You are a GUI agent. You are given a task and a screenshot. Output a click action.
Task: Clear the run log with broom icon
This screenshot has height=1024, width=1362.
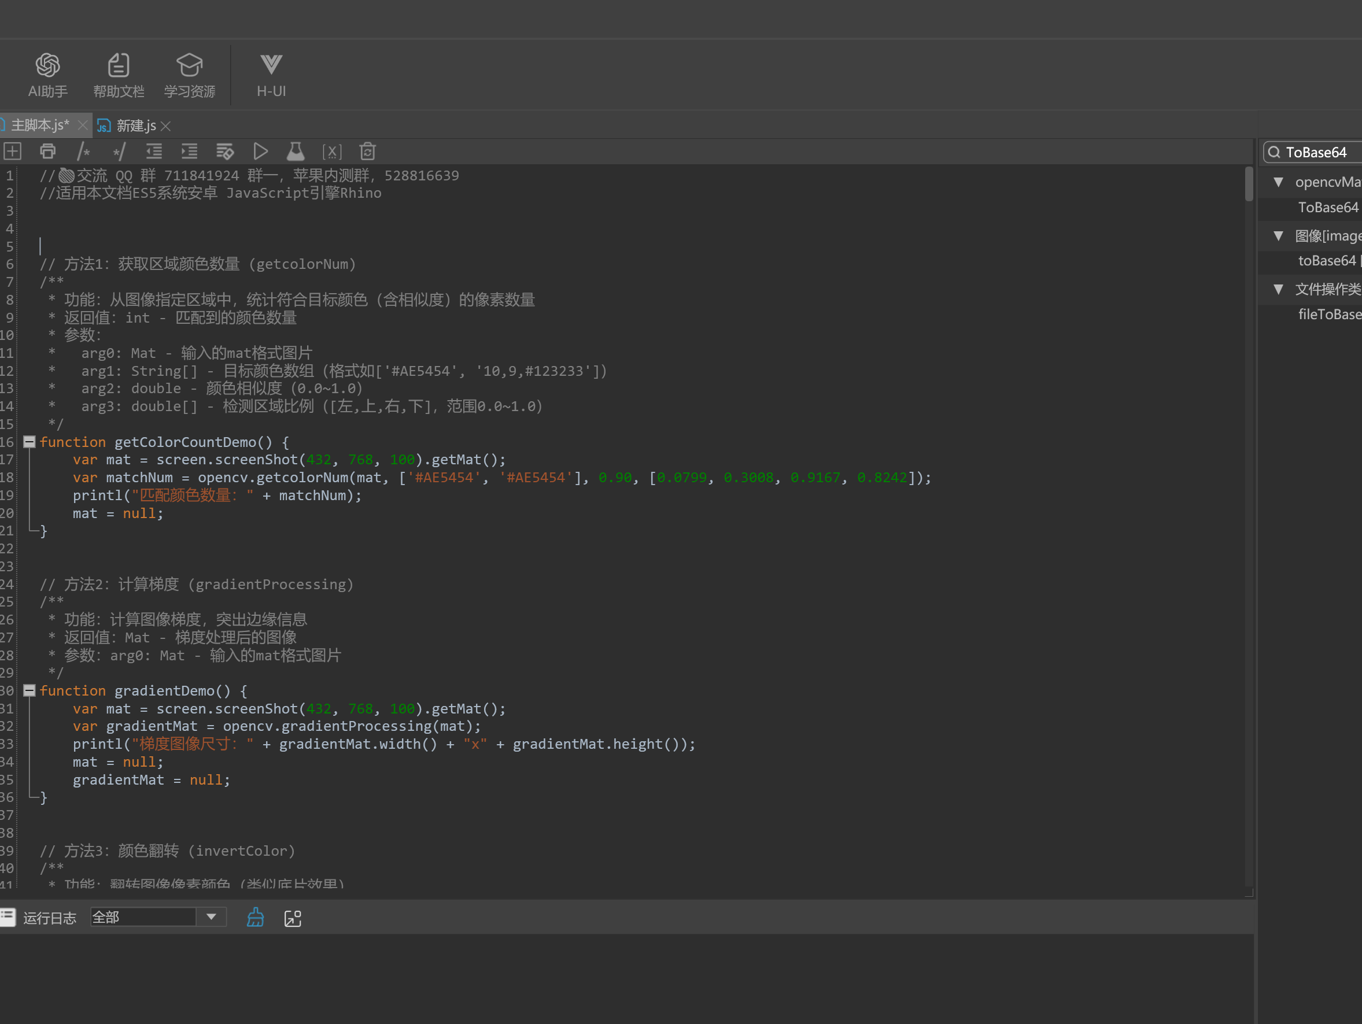pyautogui.click(x=256, y=918)
